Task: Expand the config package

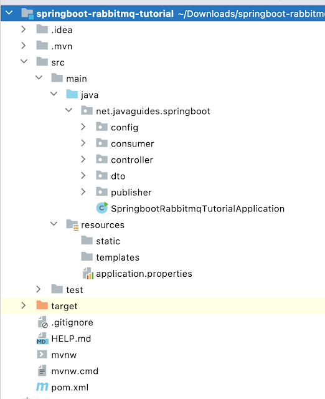Action: pyautogui.click(x=83, y=127)
